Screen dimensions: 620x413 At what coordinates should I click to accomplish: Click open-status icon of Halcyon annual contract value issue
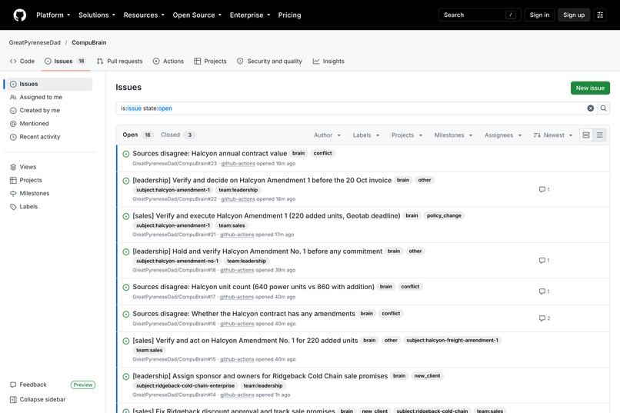(126, 154)
